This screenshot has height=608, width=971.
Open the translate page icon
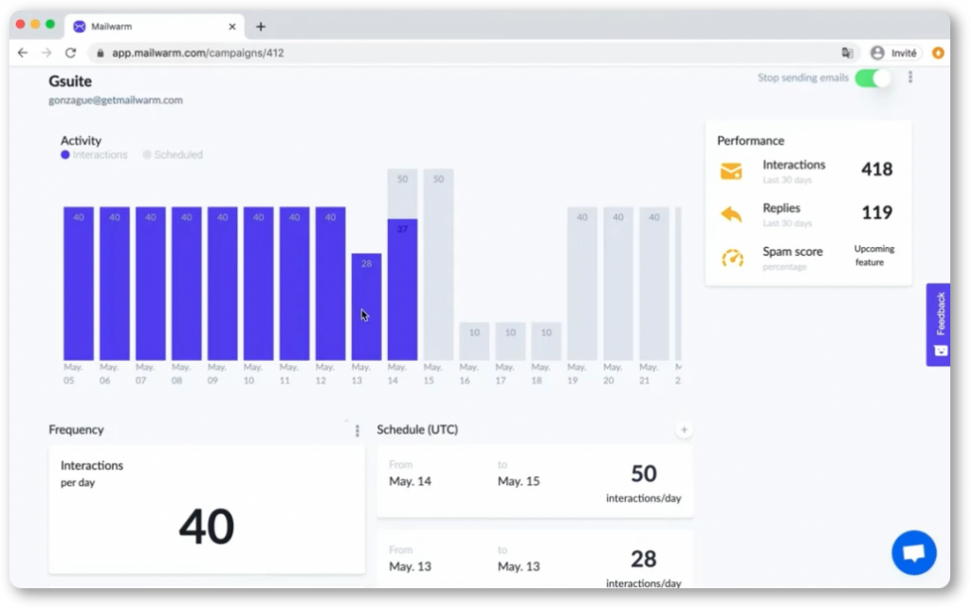coord(847,53)
